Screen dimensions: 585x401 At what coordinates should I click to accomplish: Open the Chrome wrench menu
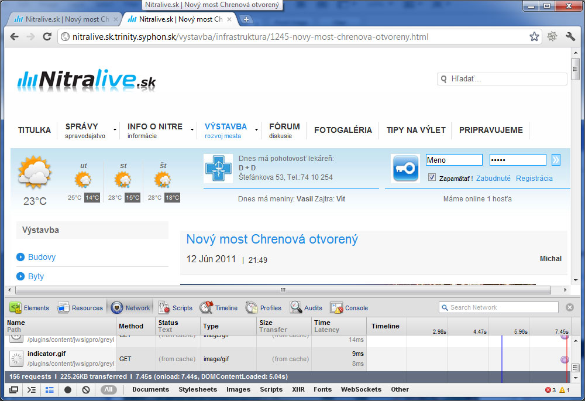(570, 37)
